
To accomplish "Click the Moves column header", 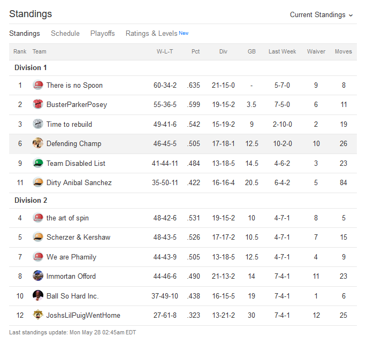I will tap(343, 51).
